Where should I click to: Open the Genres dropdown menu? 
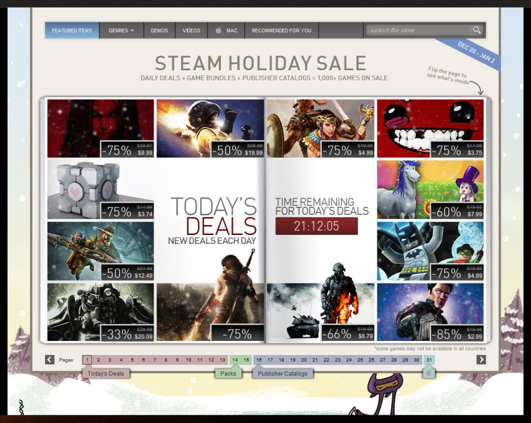click(x=121, y=30)
